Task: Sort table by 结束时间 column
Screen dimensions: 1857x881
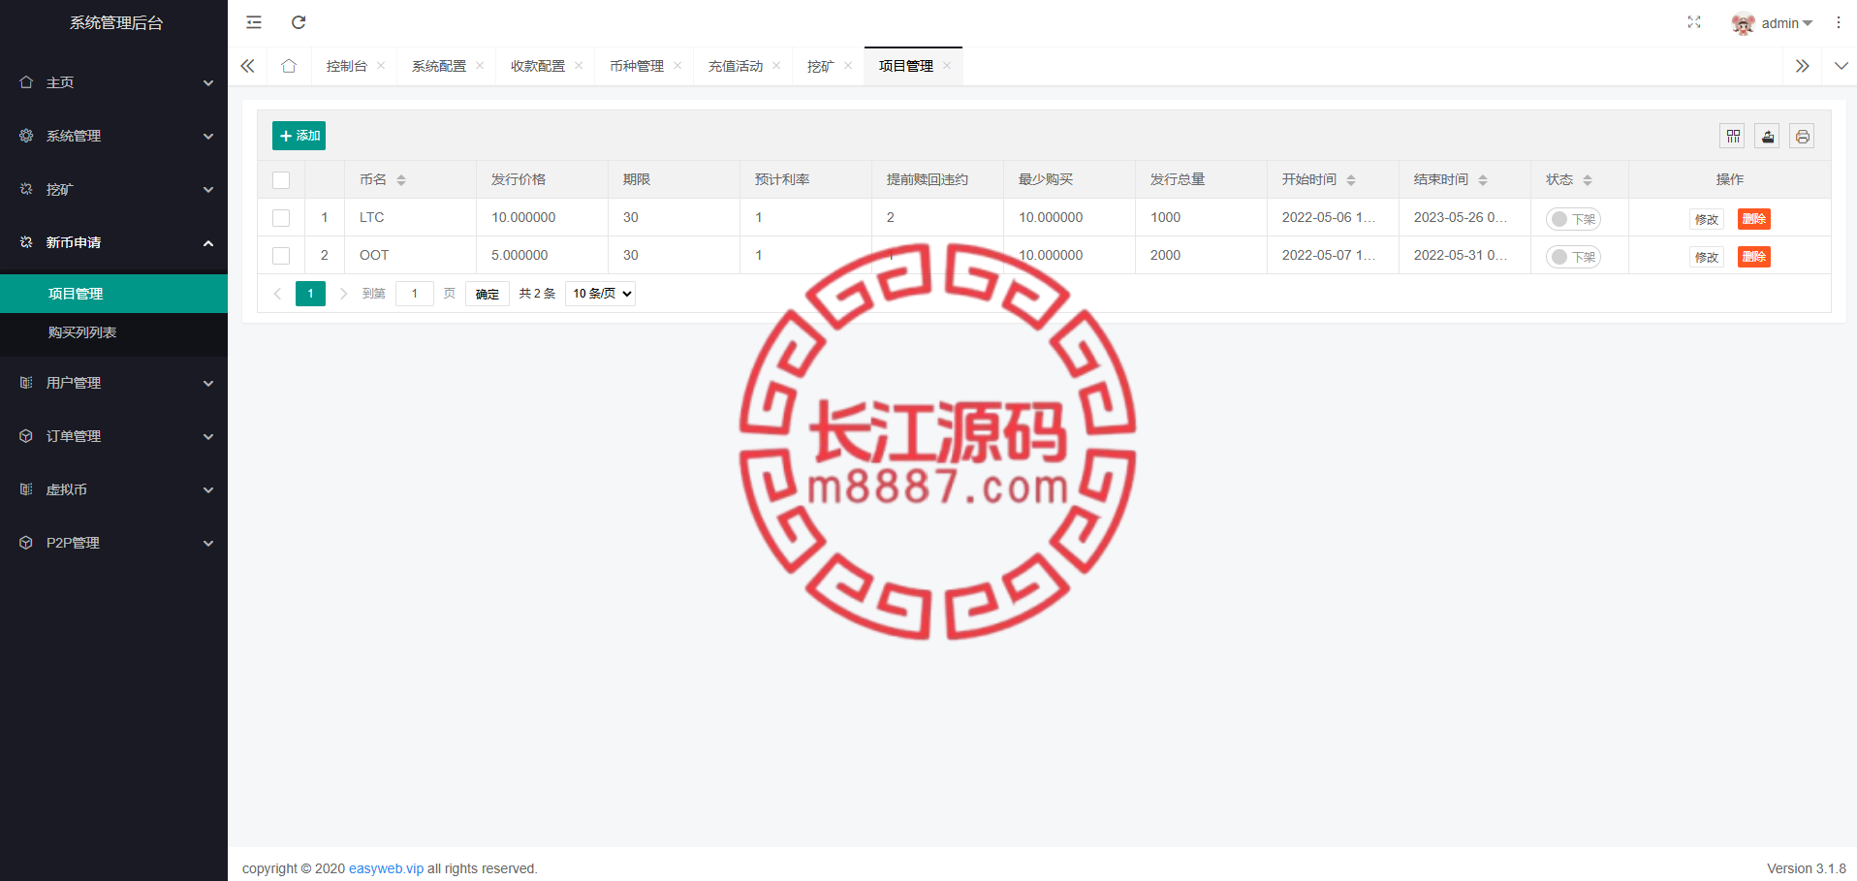Action: click(1483, 180)
